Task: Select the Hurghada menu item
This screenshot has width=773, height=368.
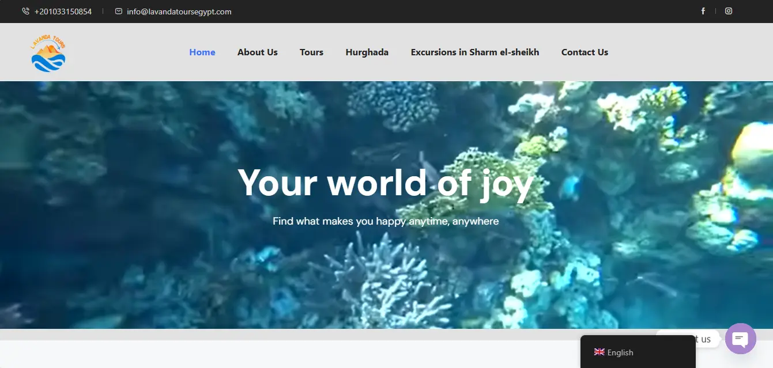Action: [x=367, y=52]
